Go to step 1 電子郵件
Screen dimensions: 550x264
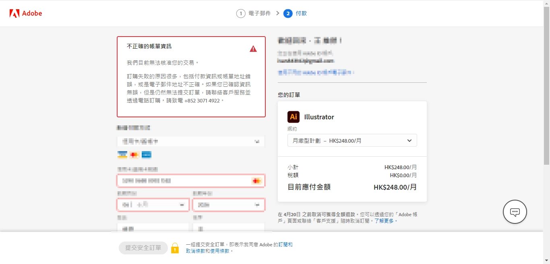coord(253,13)
